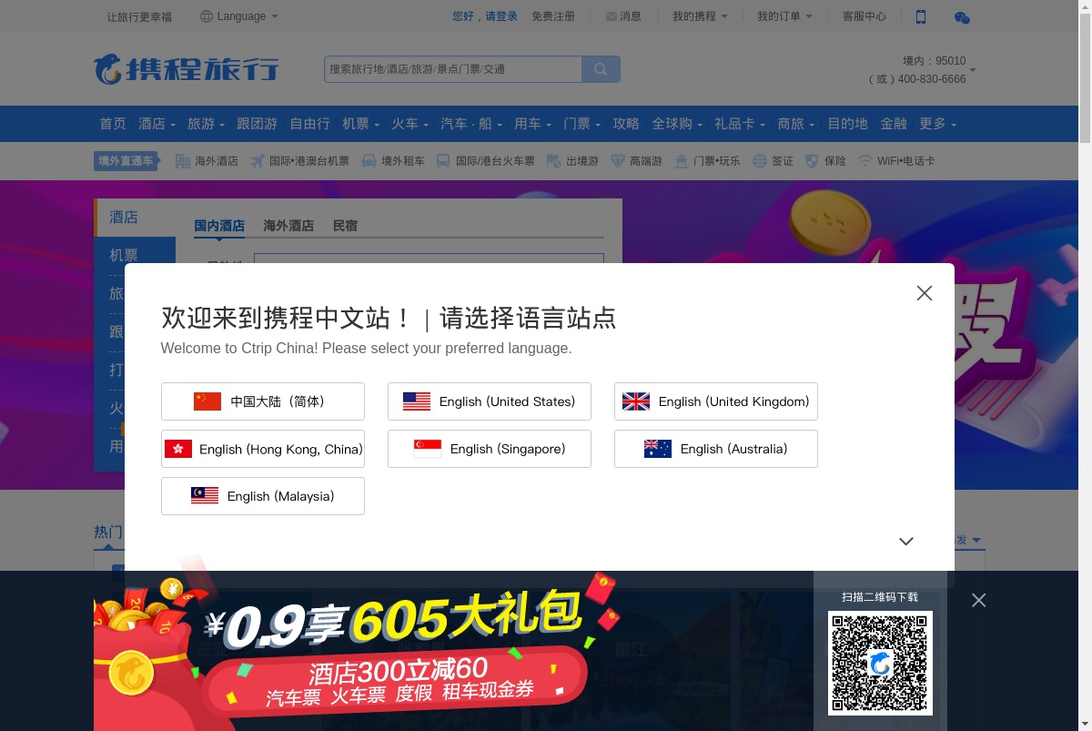Click the 请登录 login link

pos(501,16)
